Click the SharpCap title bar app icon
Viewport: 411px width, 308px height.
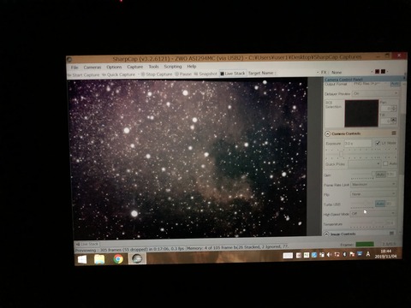pyautogui.click(x=69, y=60)
